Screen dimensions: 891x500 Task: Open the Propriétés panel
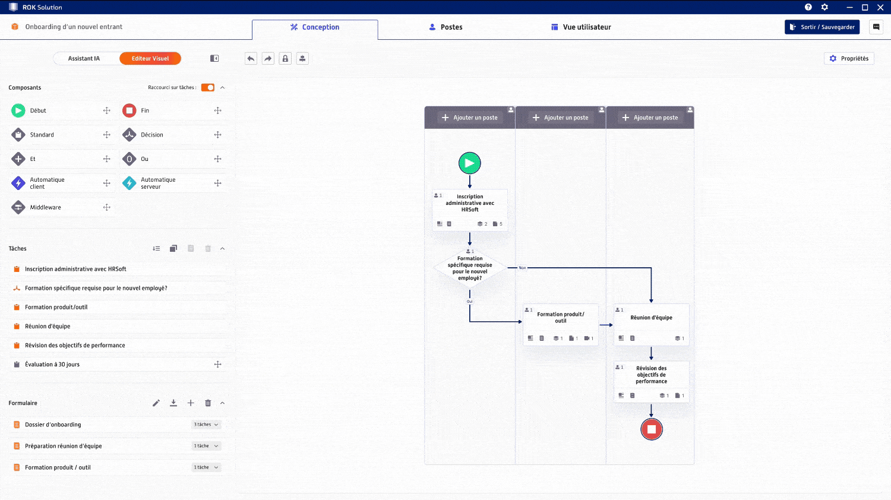coord(849,58)
